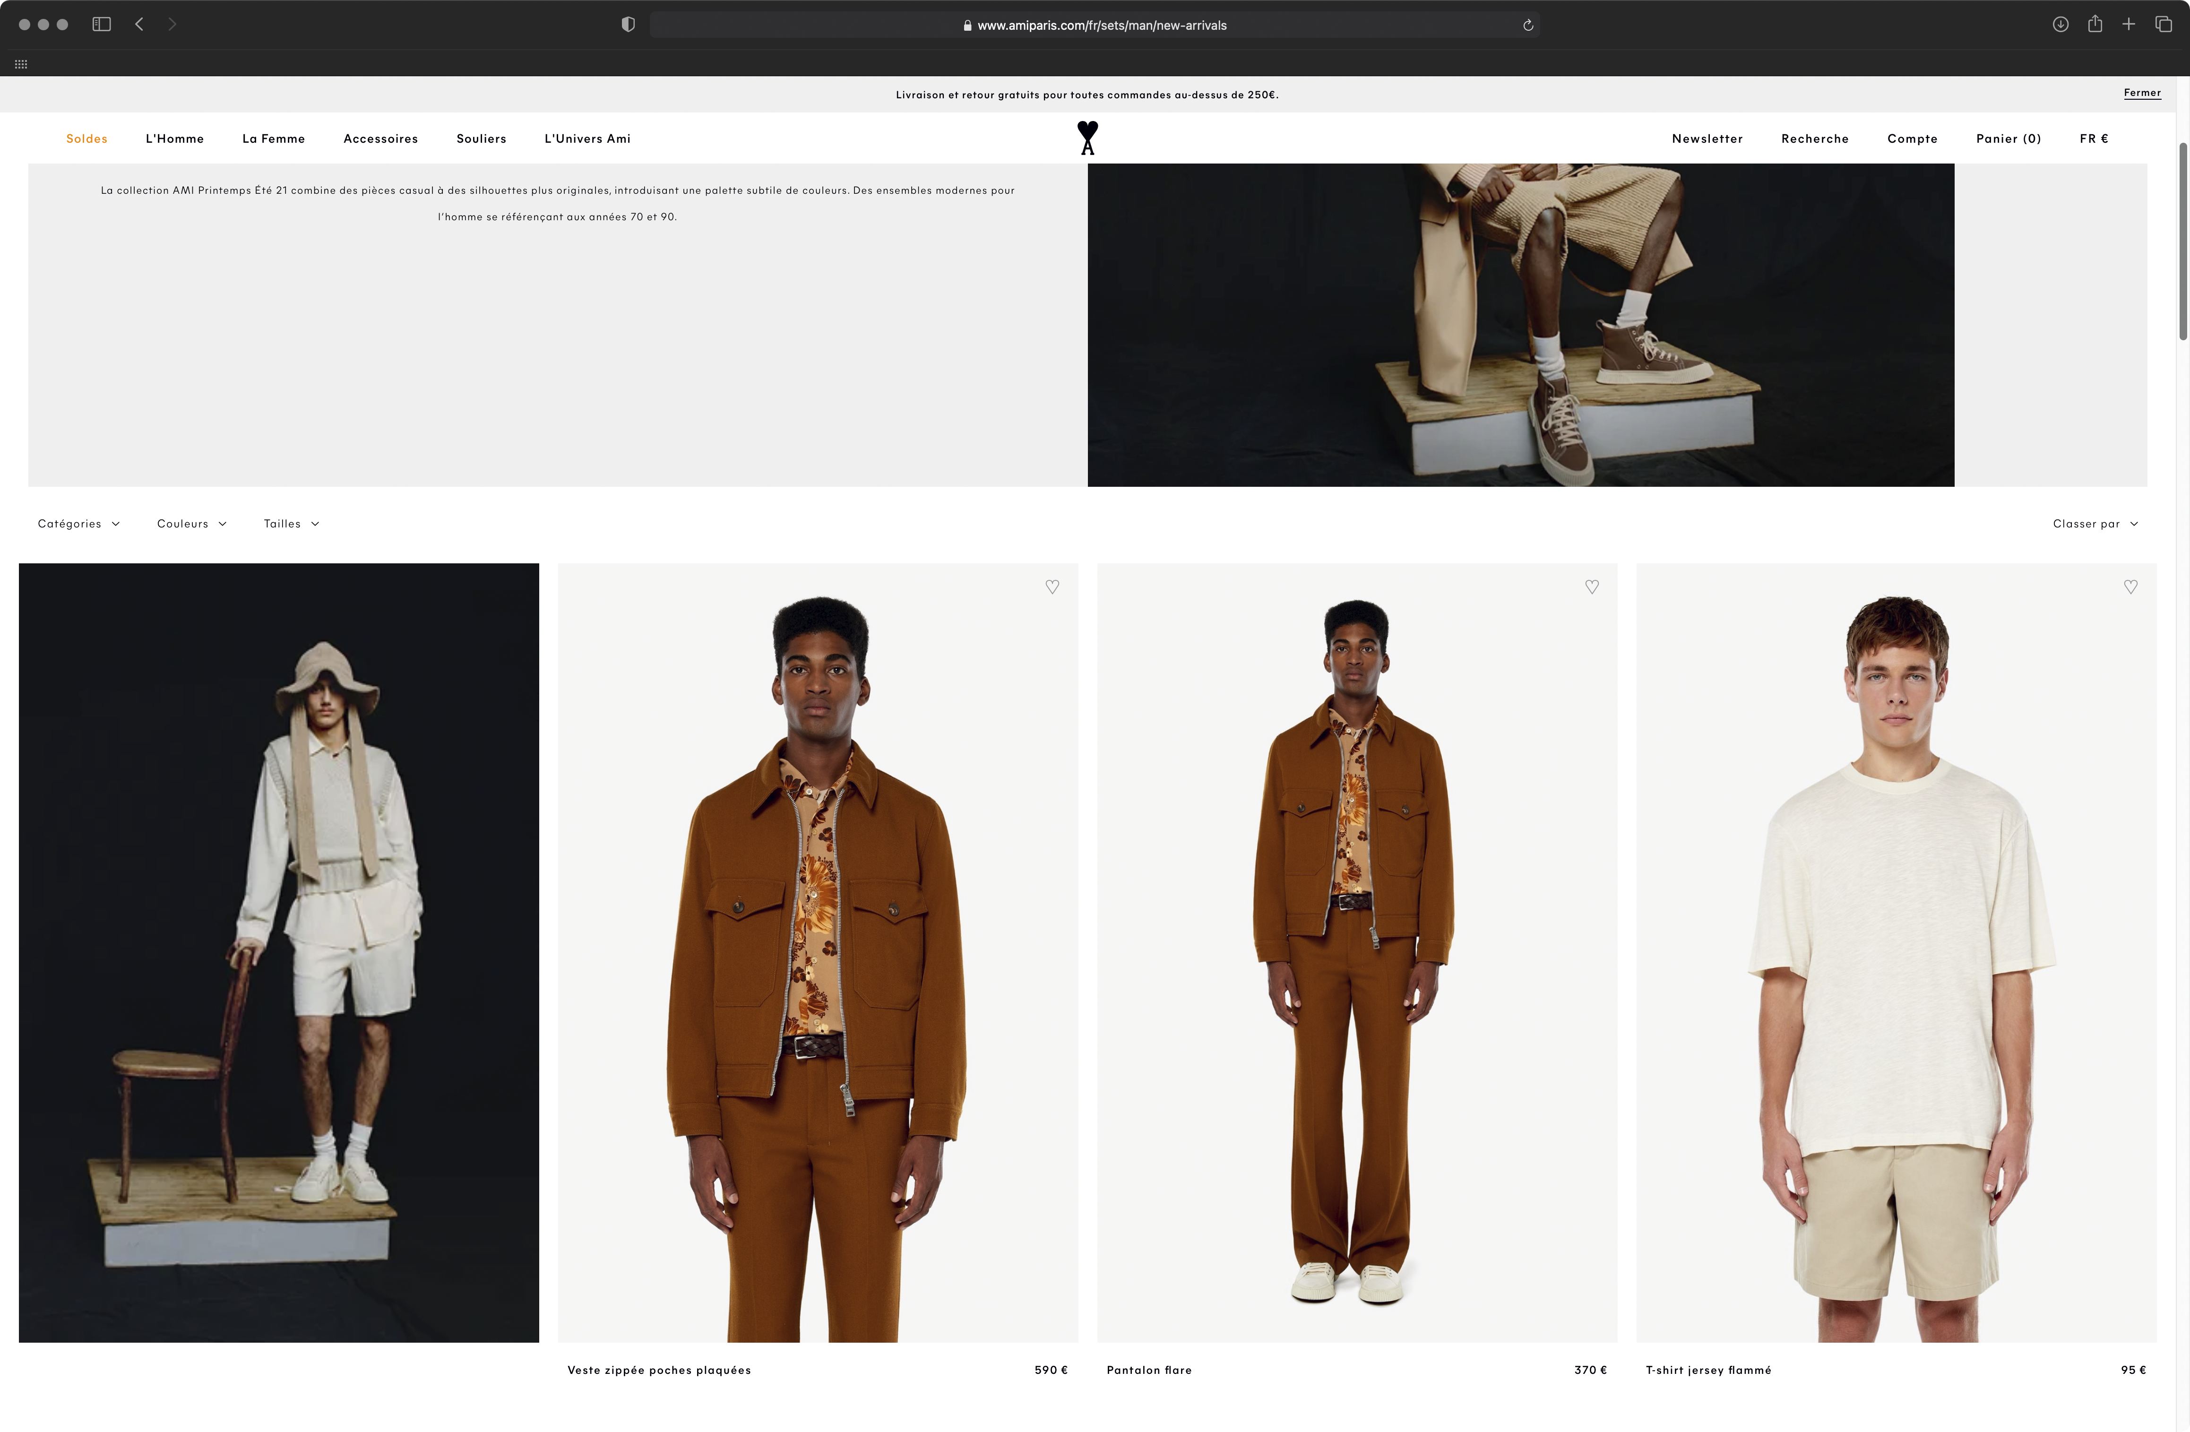Focus the amiparis.com address bar
The width and height of the screenshot is (2190, 1432).
click(x=1094, y=25)
